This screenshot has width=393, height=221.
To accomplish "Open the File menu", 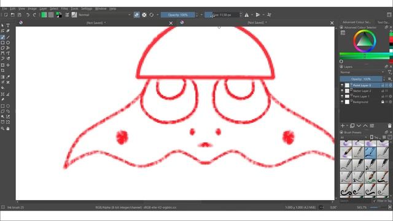I will pyautogui.click(x=4, y=9).
